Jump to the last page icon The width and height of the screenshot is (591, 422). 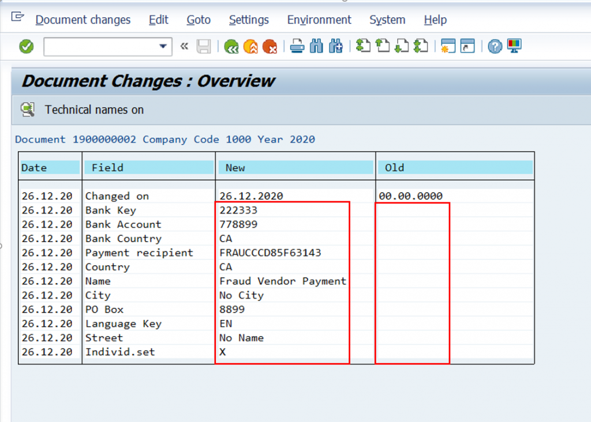pyautogui.click(x=421, y=46)
